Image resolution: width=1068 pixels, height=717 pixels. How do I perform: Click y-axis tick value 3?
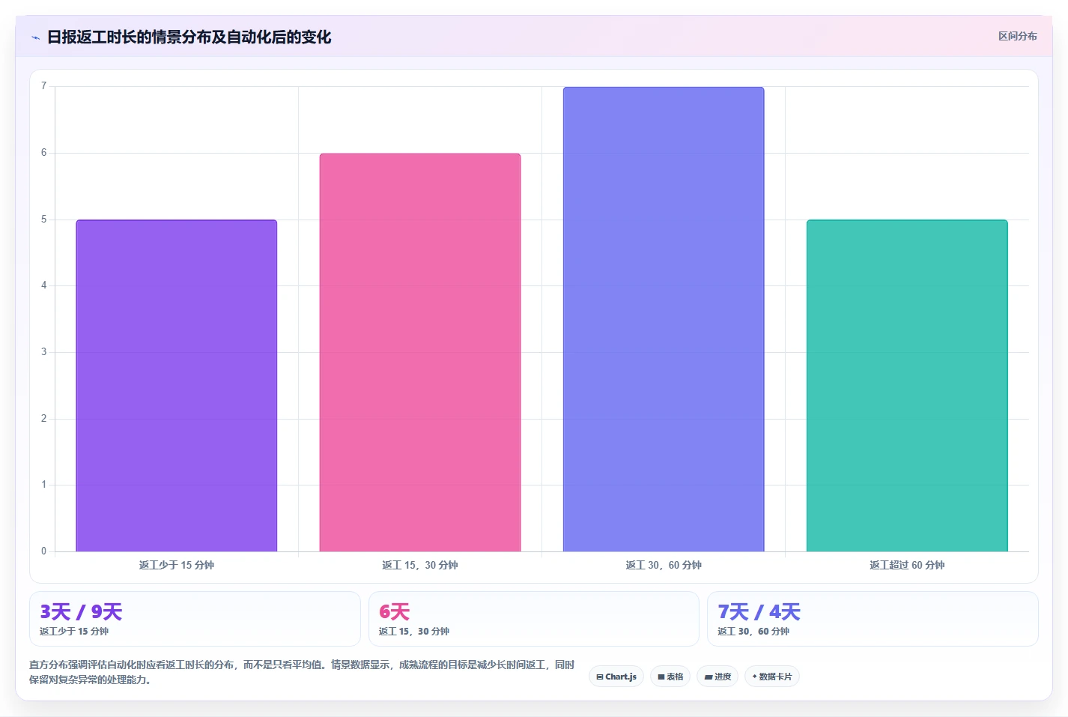pyautogui.click(x=43, y=352)
